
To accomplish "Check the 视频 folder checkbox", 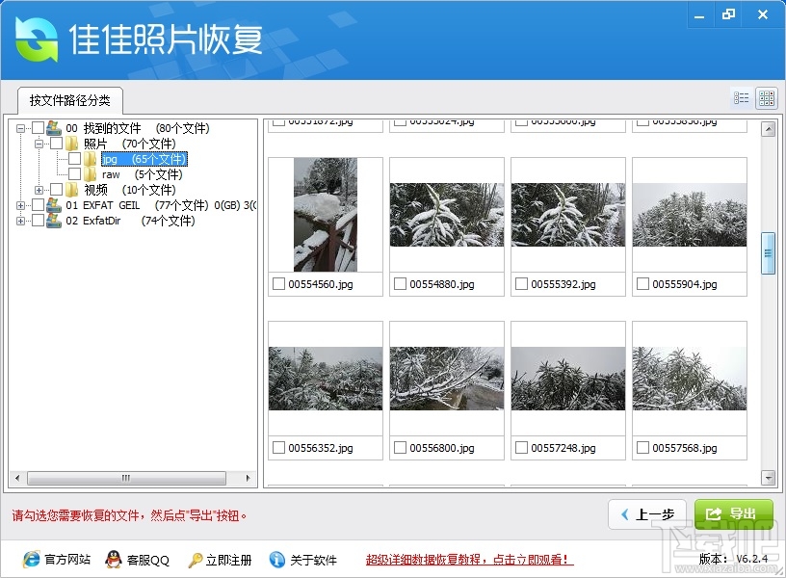I will click(x=56, y=190).
